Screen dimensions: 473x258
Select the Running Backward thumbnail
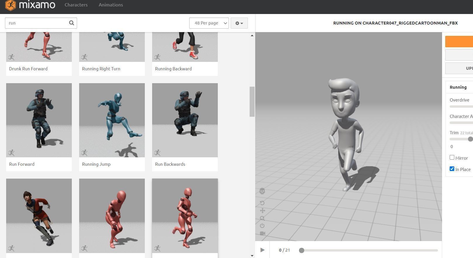point(185,47)
